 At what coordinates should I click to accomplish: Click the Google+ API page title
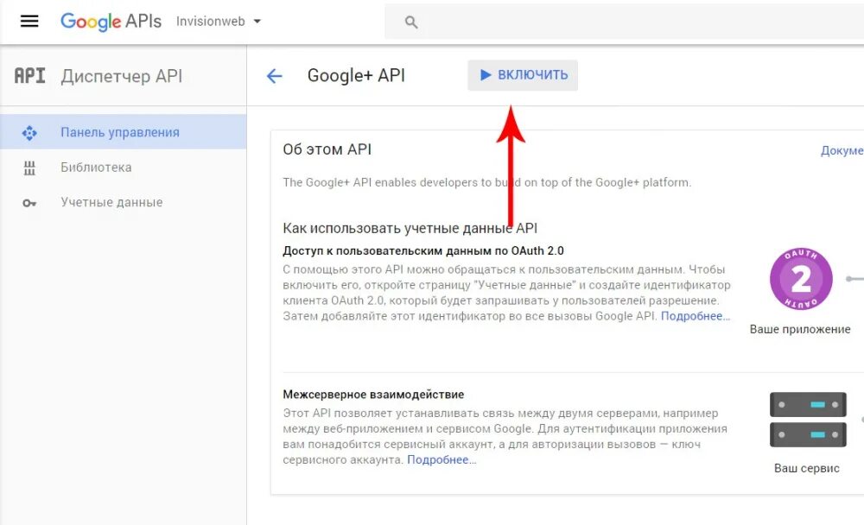click(356, 75)
